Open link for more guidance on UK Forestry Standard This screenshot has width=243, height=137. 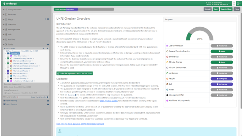pyautogui.click(x=80, y=124)
